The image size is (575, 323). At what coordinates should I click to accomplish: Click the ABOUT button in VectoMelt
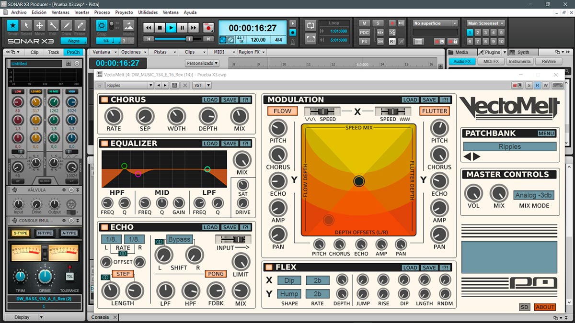[545, 307]
